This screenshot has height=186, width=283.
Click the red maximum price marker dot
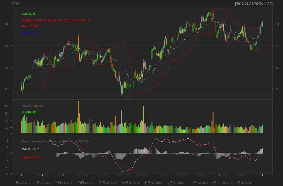click(213, 10)
